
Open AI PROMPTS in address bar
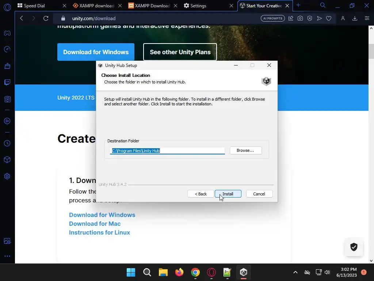coord(272,18)
